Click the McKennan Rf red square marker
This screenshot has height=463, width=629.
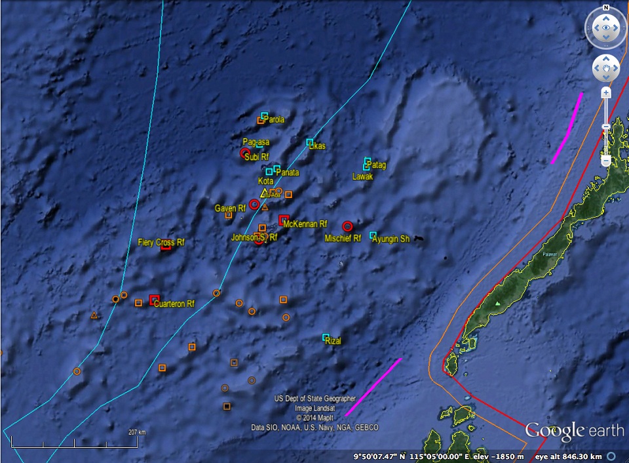click(x=284, y=220)
